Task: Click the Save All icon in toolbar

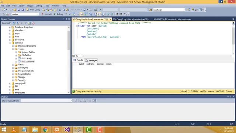Action: tap(23, 10)
